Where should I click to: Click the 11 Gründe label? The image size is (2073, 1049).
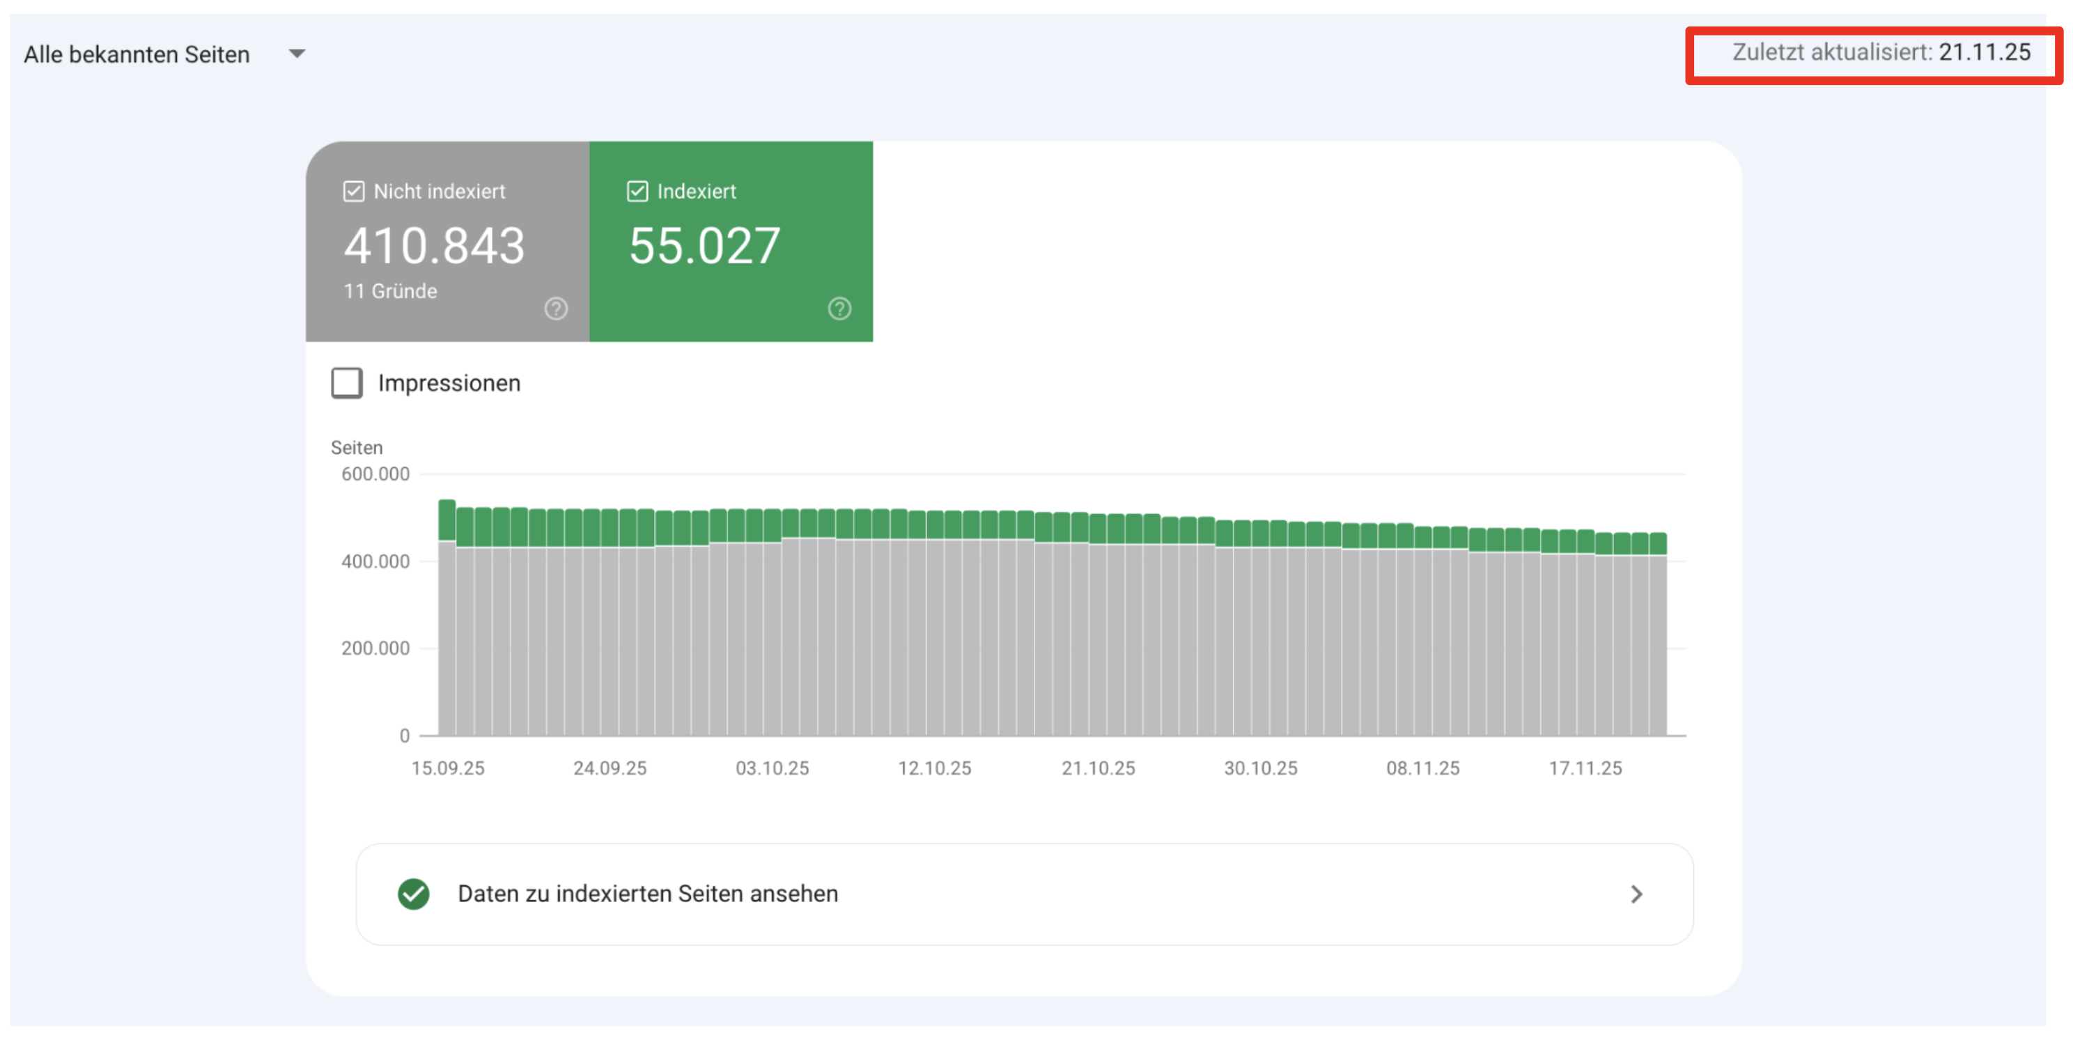(x=389, y=291)
